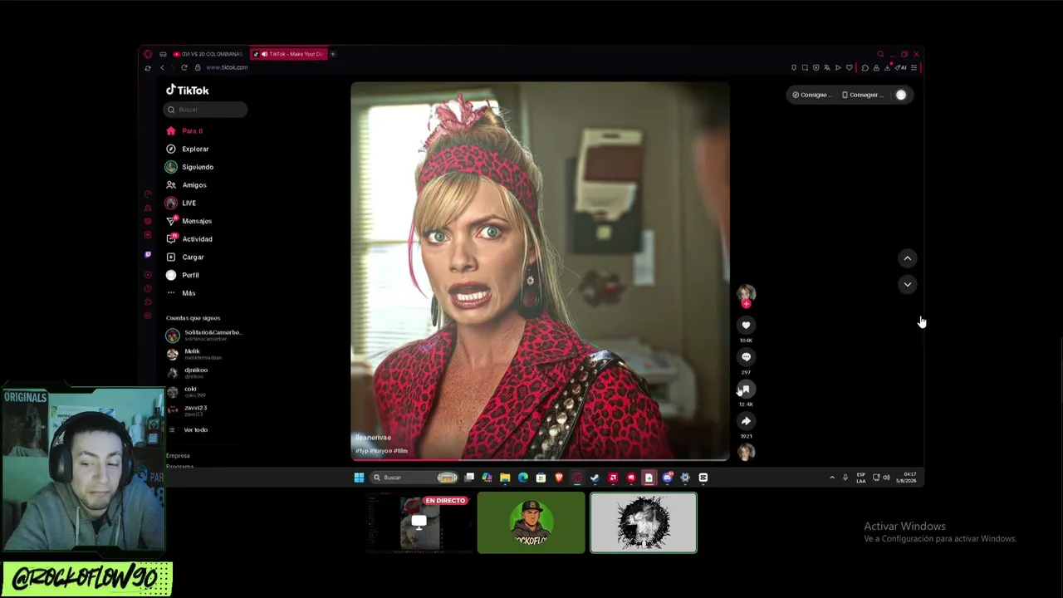
Task: Click the TikTok logo
Action: click(x=188, y=90)
